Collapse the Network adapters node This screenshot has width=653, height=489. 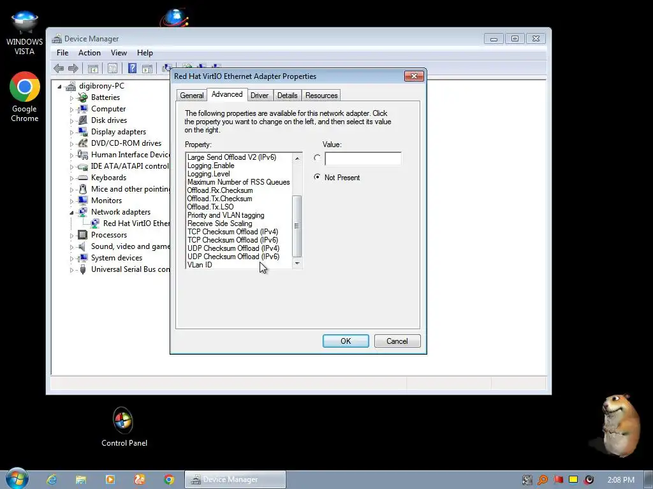[x=71, y=213]
